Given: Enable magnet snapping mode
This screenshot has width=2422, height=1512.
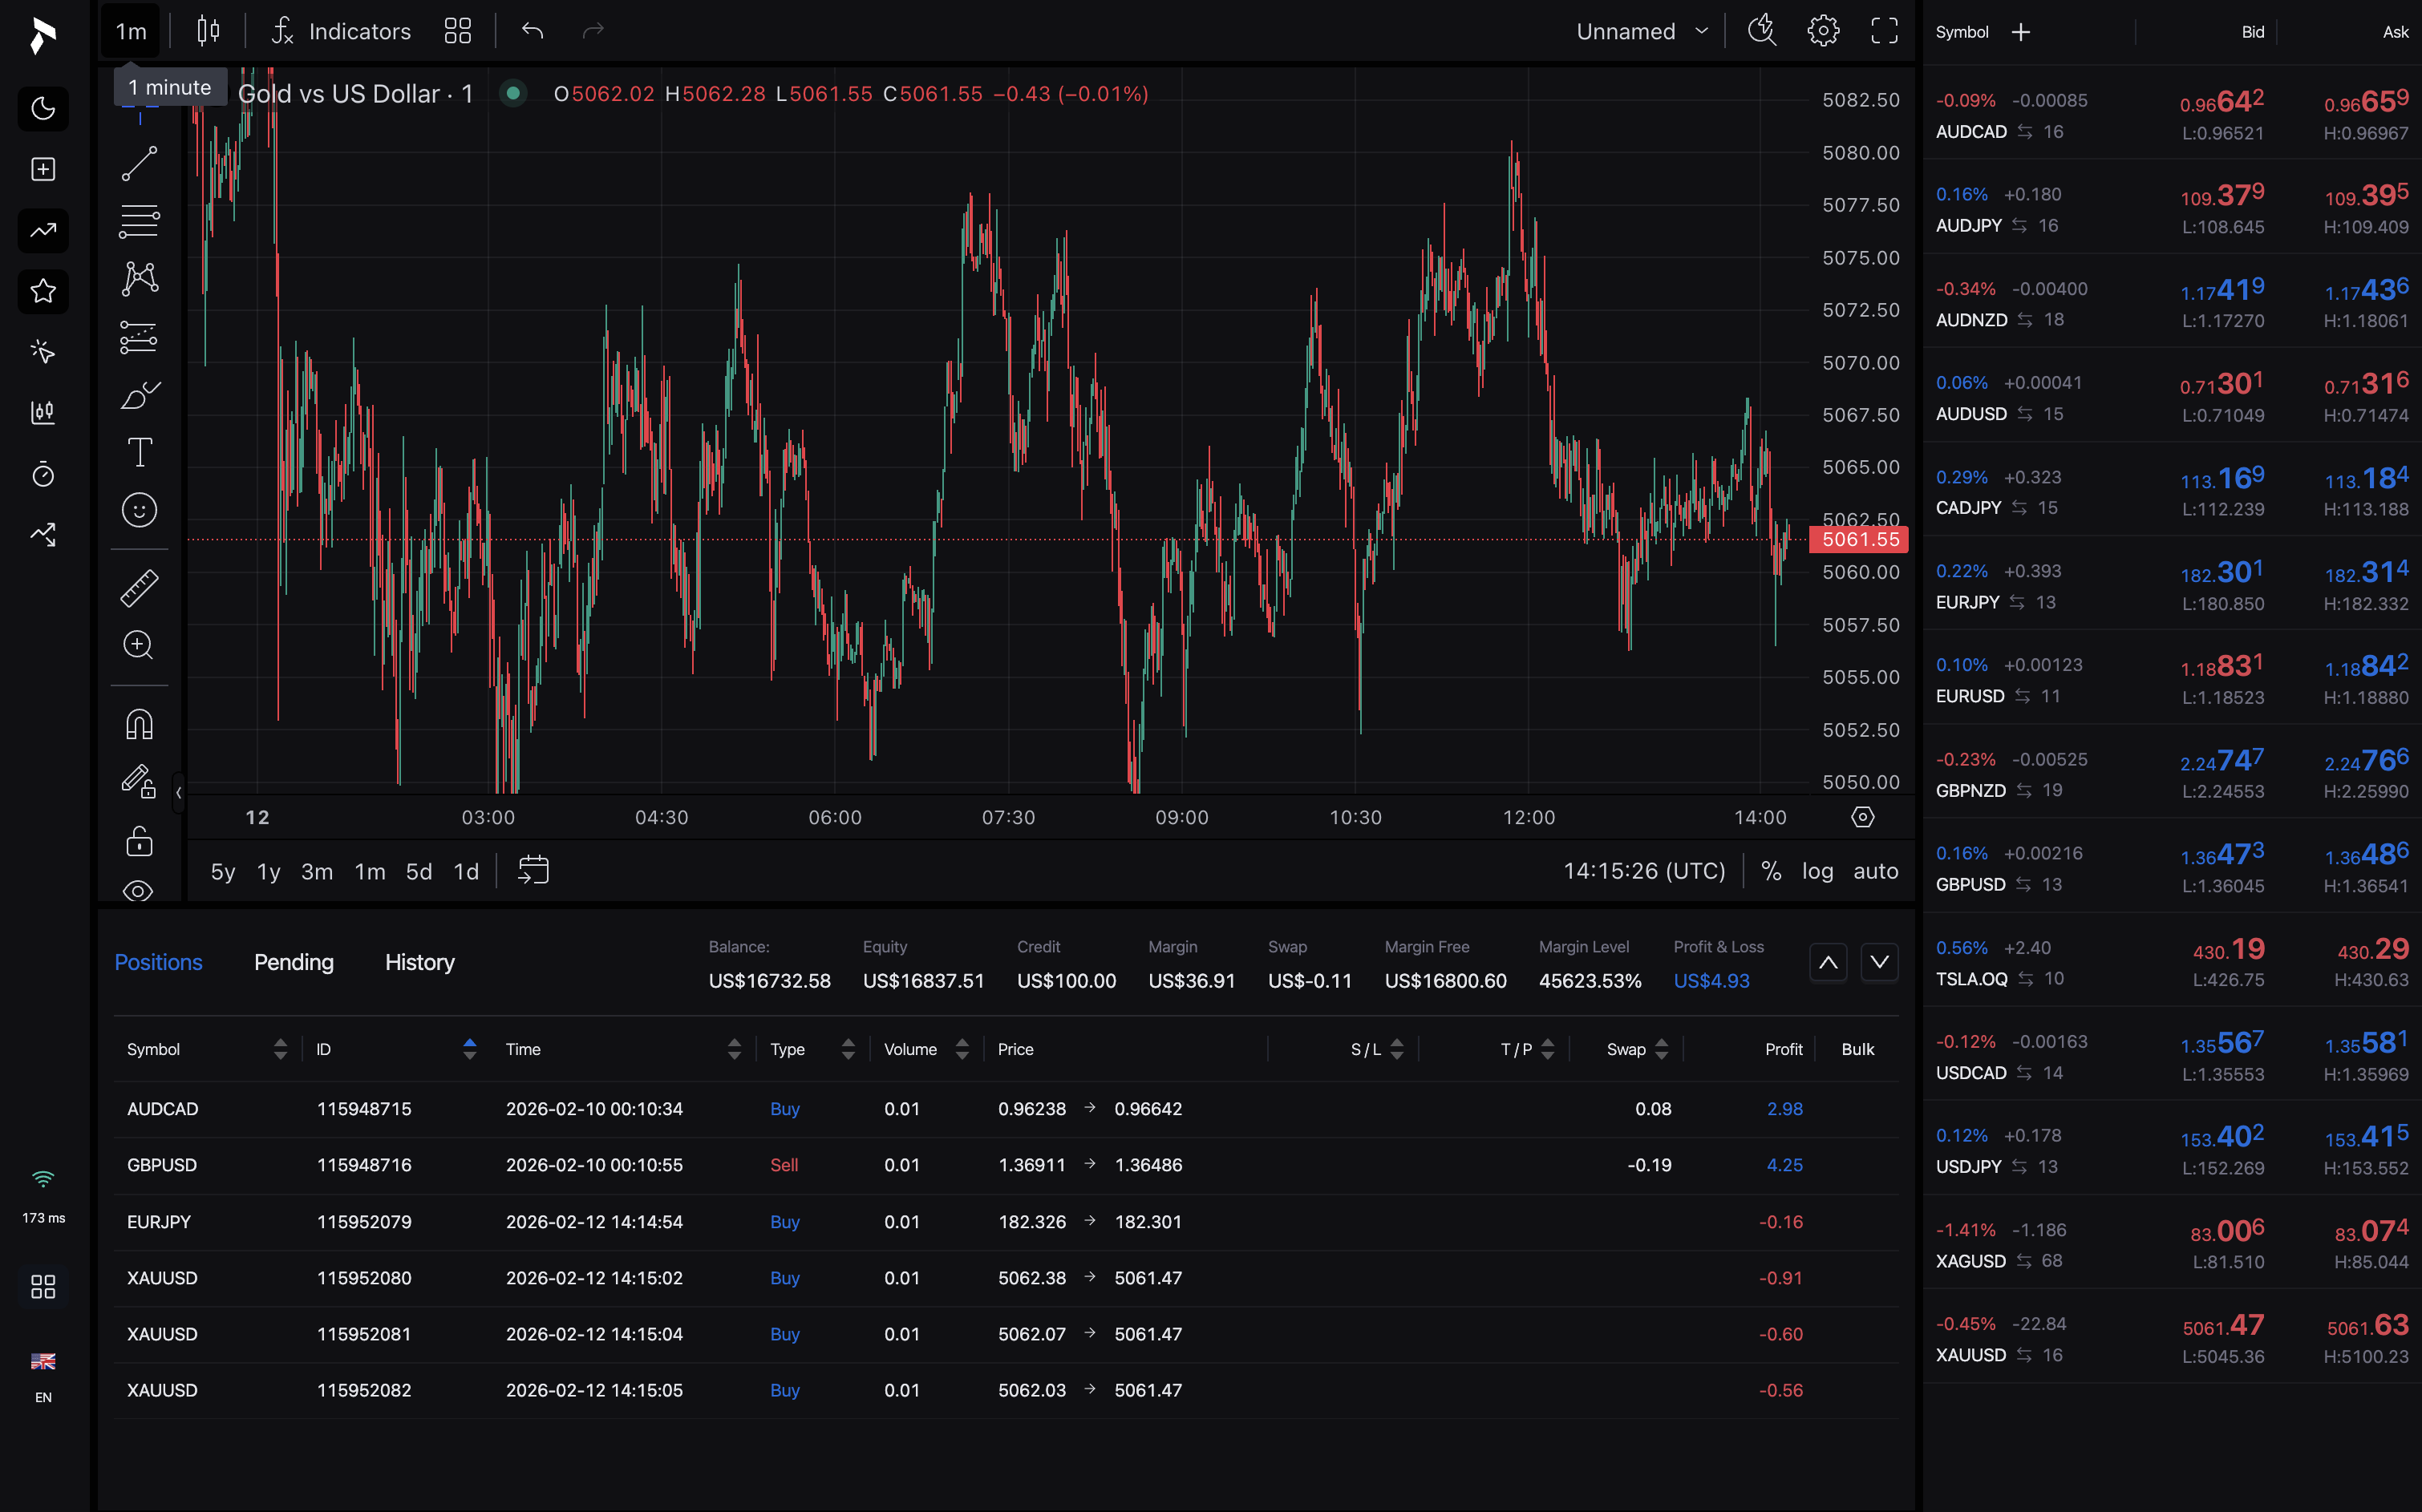Looking at the screenshot, I should coord(139,723).
